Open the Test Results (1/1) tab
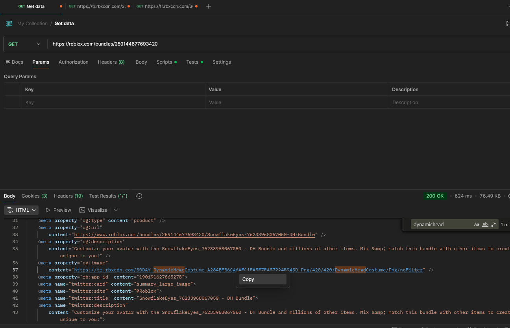 pos(109,196)
